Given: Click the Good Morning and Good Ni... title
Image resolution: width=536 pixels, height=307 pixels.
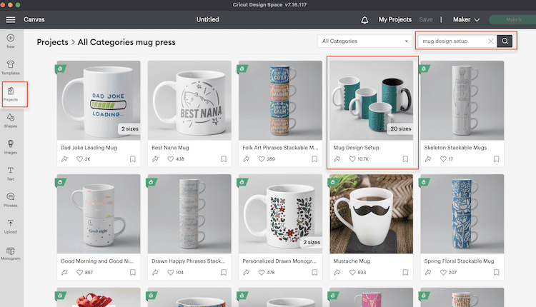Looking at the screenshot, I should 97,261.
